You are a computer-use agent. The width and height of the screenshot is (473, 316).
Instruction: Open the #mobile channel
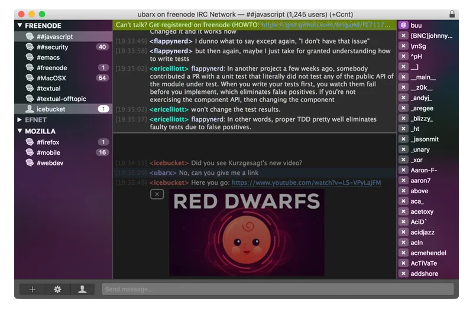pyautogui.click(x=63, y=152)
